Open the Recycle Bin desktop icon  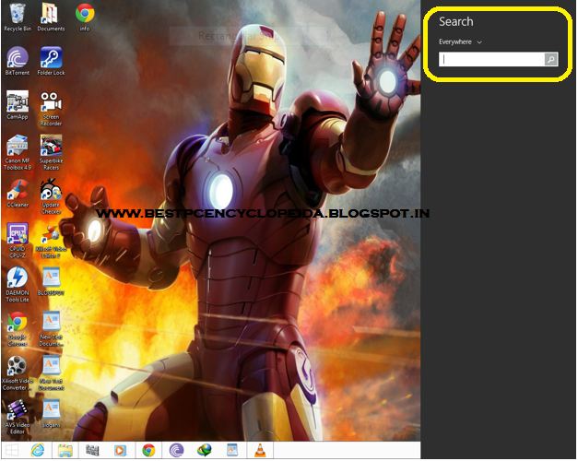pyautogui.click(x=18, y=18)
